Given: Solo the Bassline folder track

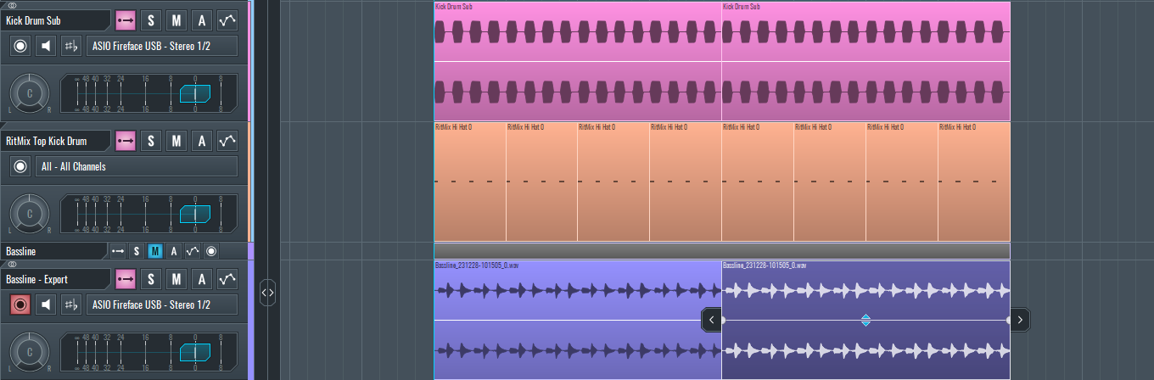Looking at the screenshot, I should click(137, 251).
